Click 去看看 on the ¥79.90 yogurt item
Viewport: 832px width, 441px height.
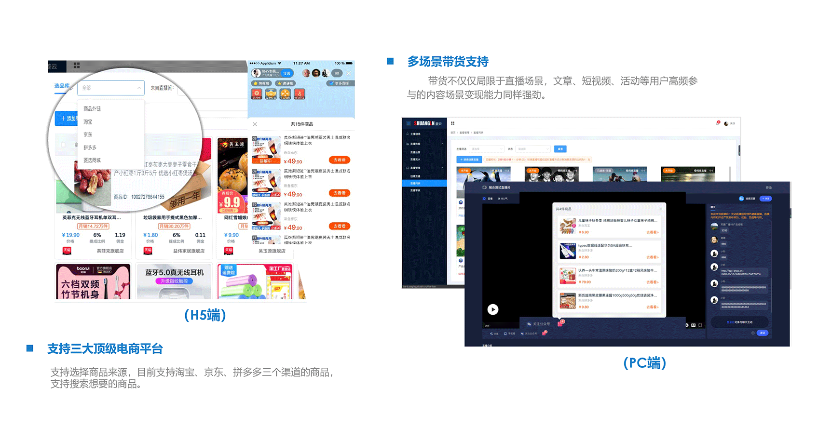click(652, 282)
